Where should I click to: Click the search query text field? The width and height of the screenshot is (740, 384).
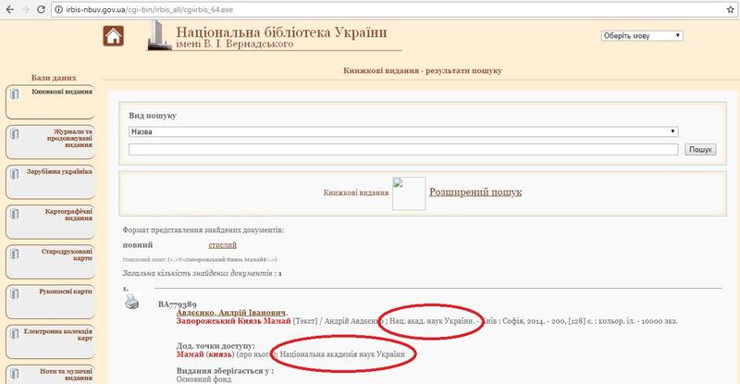[x=403, y=149]
